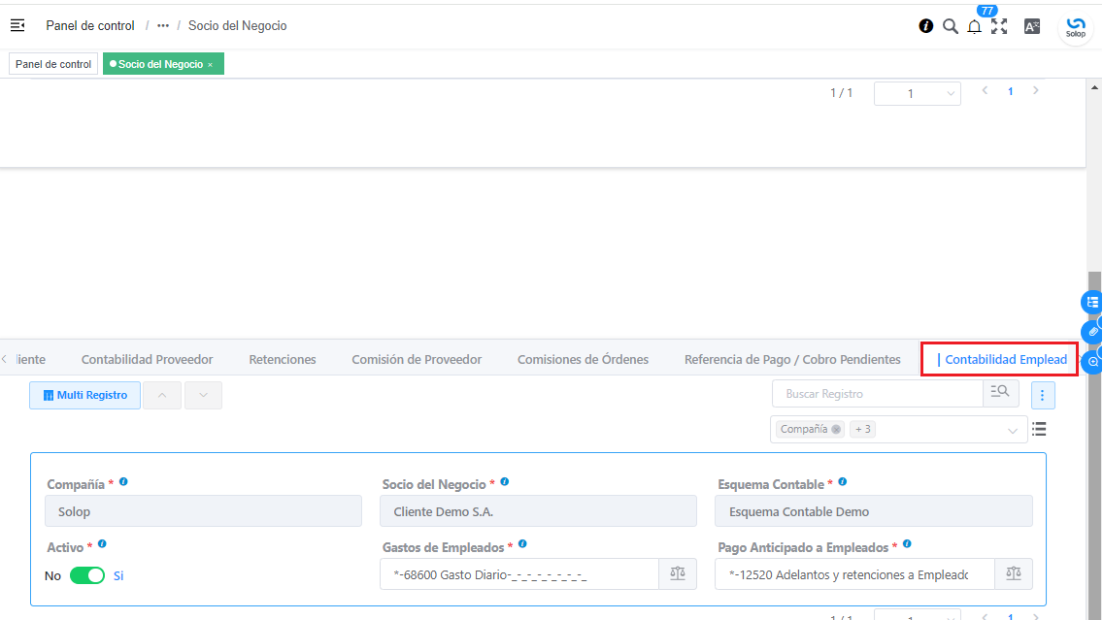
Task: Go to previous page in top pagination
Action: (985, 90)
